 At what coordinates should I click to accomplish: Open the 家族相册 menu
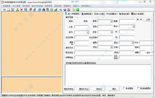point(58,6)
